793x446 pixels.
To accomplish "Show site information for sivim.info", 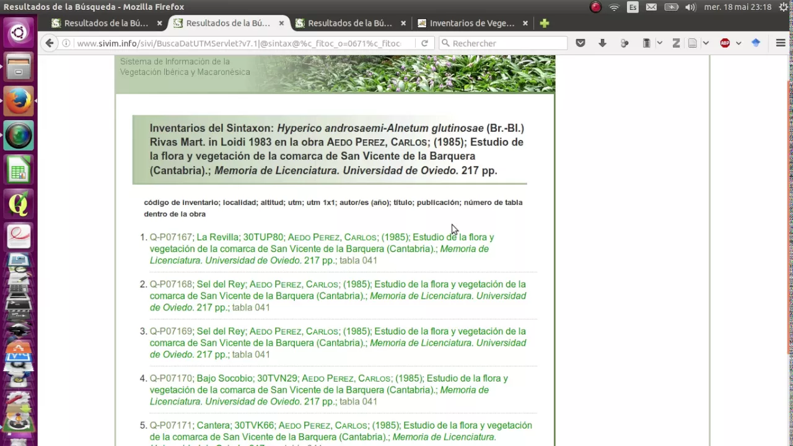I will point(66,43).
